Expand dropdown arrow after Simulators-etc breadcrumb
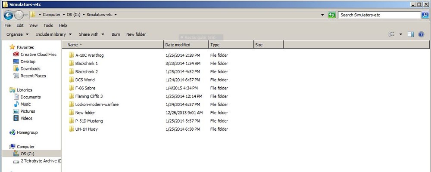The image size is (431, 172). pyautogui.click(x=116, y=15)
